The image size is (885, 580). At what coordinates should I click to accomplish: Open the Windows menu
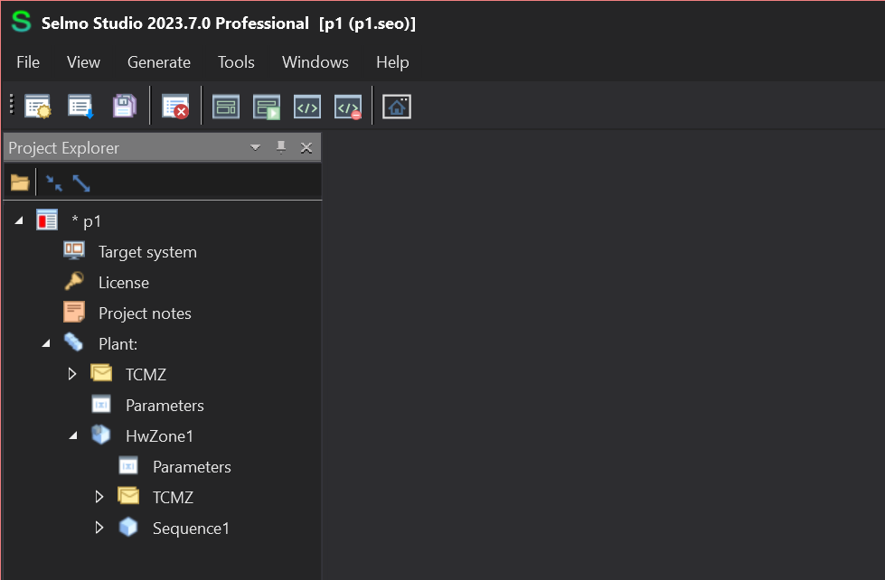315,62
